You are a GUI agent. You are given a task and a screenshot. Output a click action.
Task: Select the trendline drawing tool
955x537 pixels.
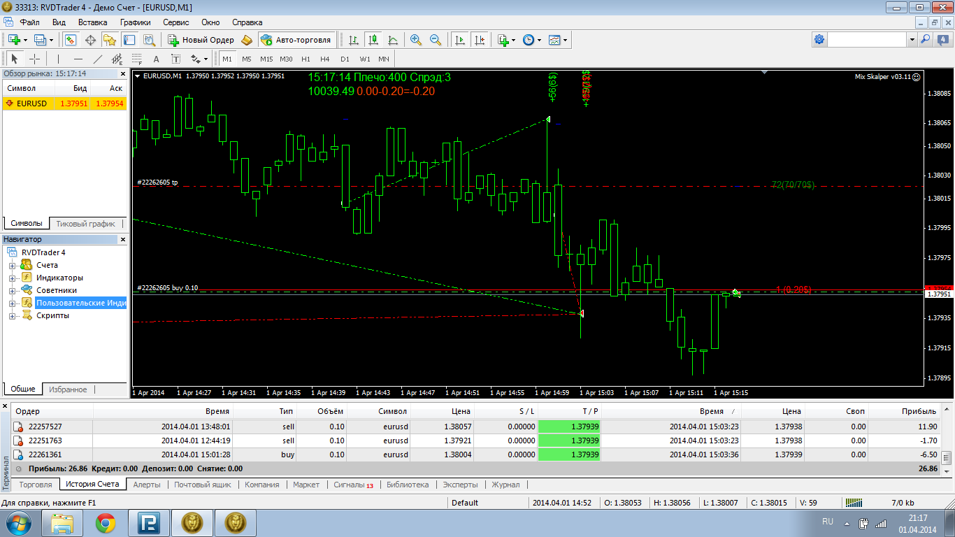97,59
